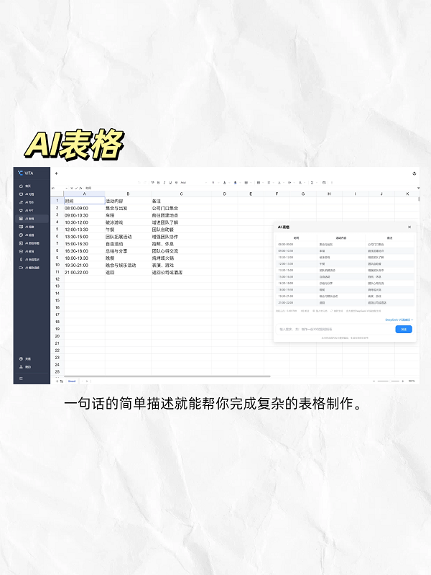Open the sum function dropdown
The width and height of the screenshot is (431, 575).
312,182
